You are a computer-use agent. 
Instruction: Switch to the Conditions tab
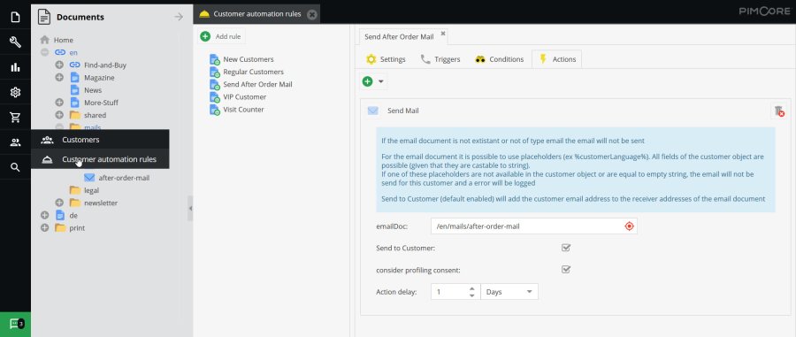499,59
